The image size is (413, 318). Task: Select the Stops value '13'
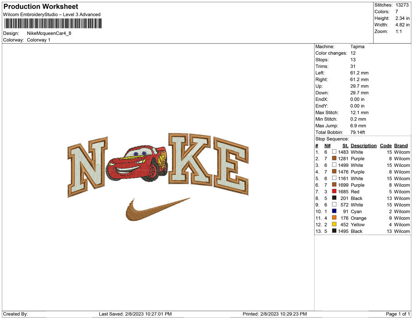[353, 60]
